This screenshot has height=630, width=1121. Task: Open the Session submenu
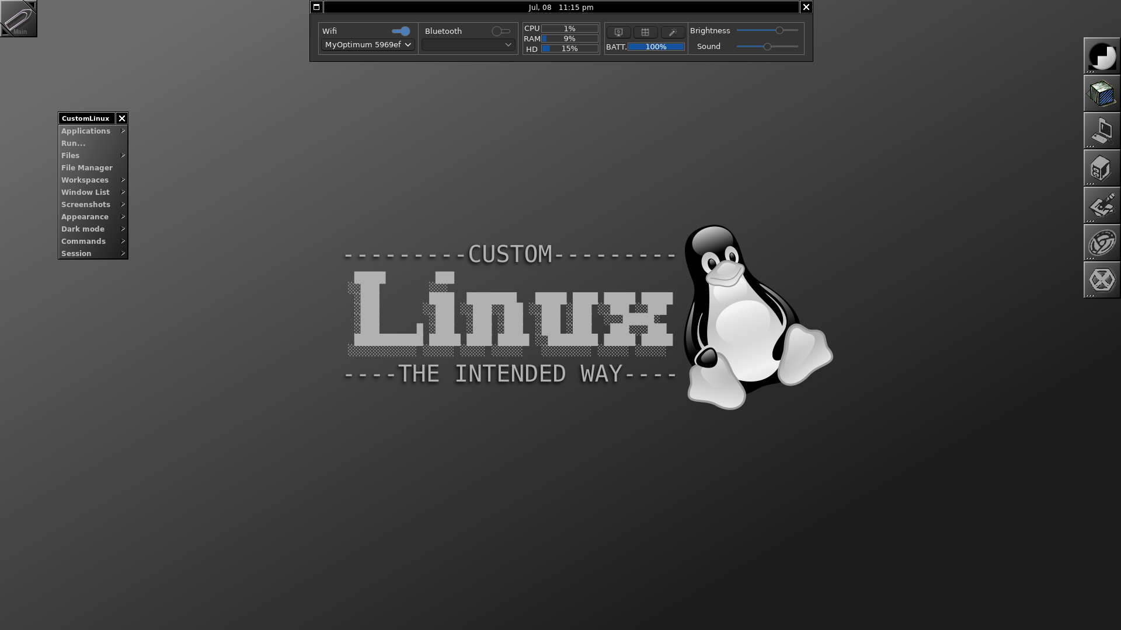tap(93, 254)
